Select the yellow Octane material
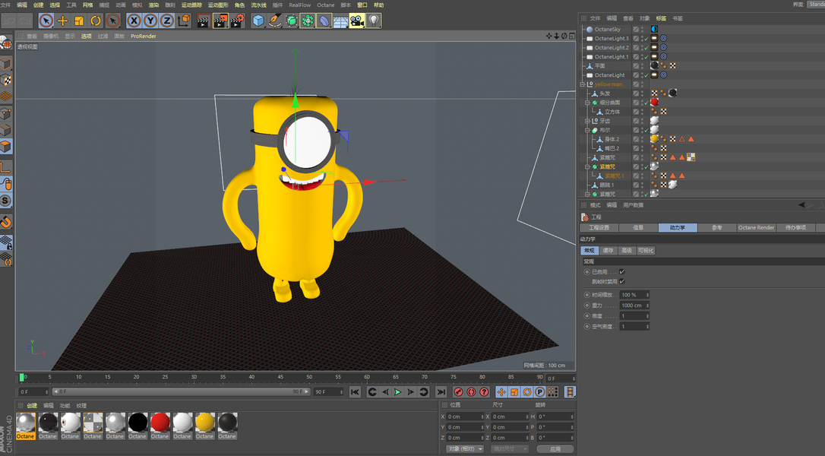This screenshot has width=825, height=456. click(204, 426)
